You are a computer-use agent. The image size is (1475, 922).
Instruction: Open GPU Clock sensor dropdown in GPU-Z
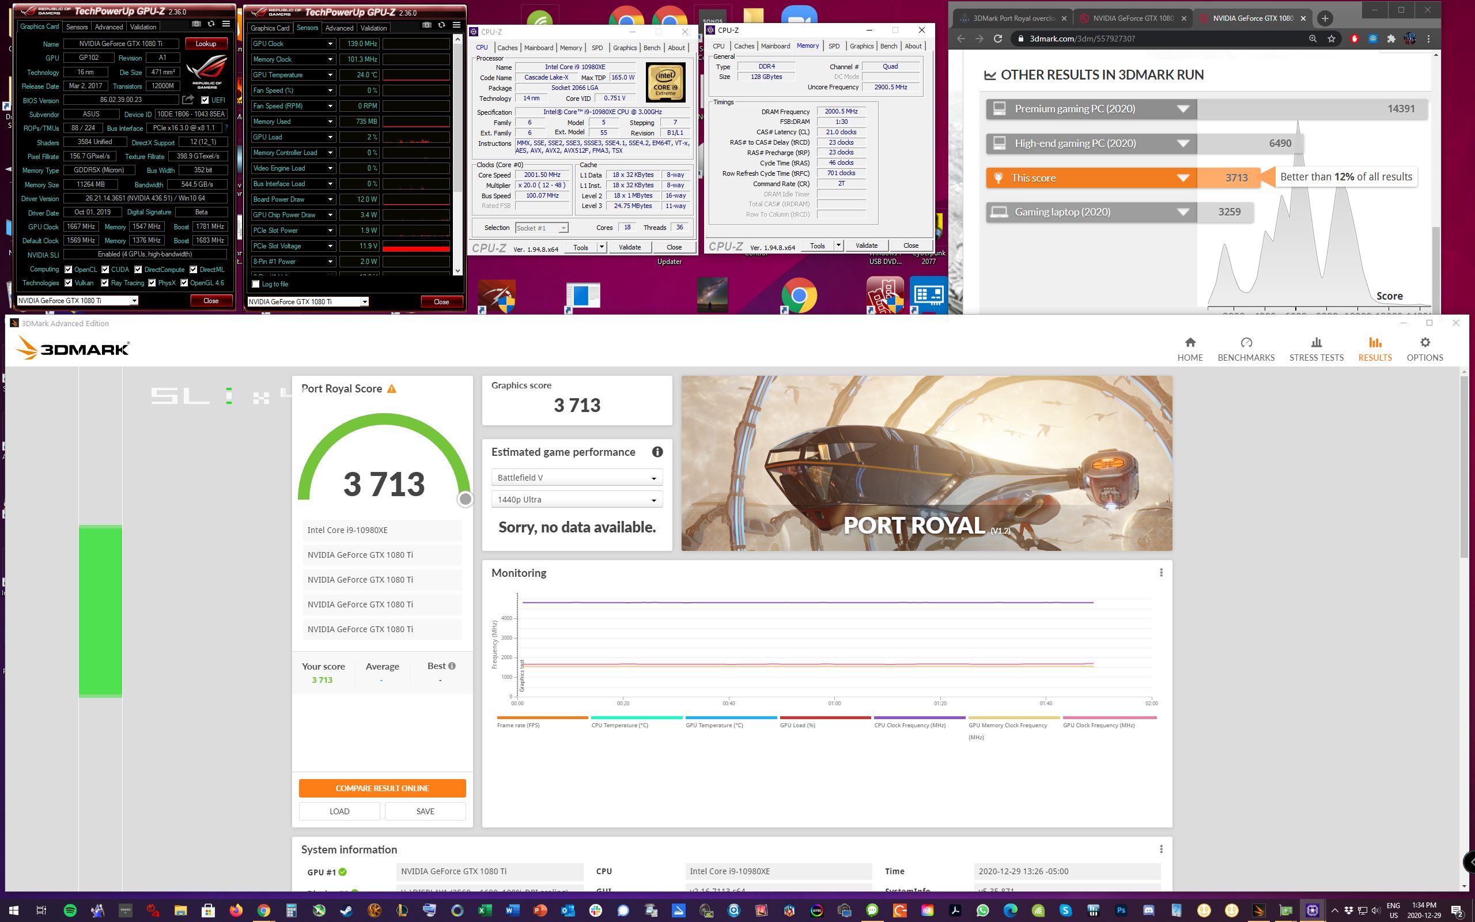pos(330,44)
